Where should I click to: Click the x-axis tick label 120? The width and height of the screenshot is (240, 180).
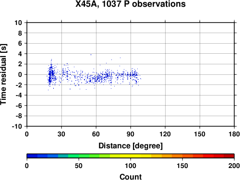165,134
